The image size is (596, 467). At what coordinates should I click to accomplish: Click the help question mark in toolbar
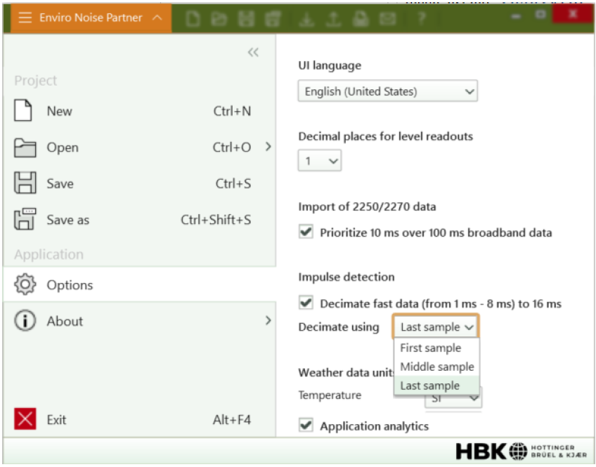pos(422,19)
